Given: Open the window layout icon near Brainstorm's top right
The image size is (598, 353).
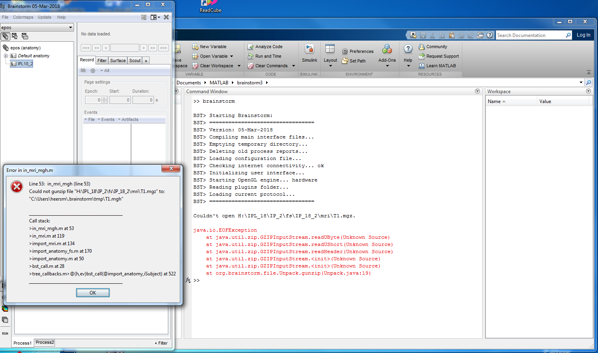Looking at the screenshot, I should coord(154,17).
